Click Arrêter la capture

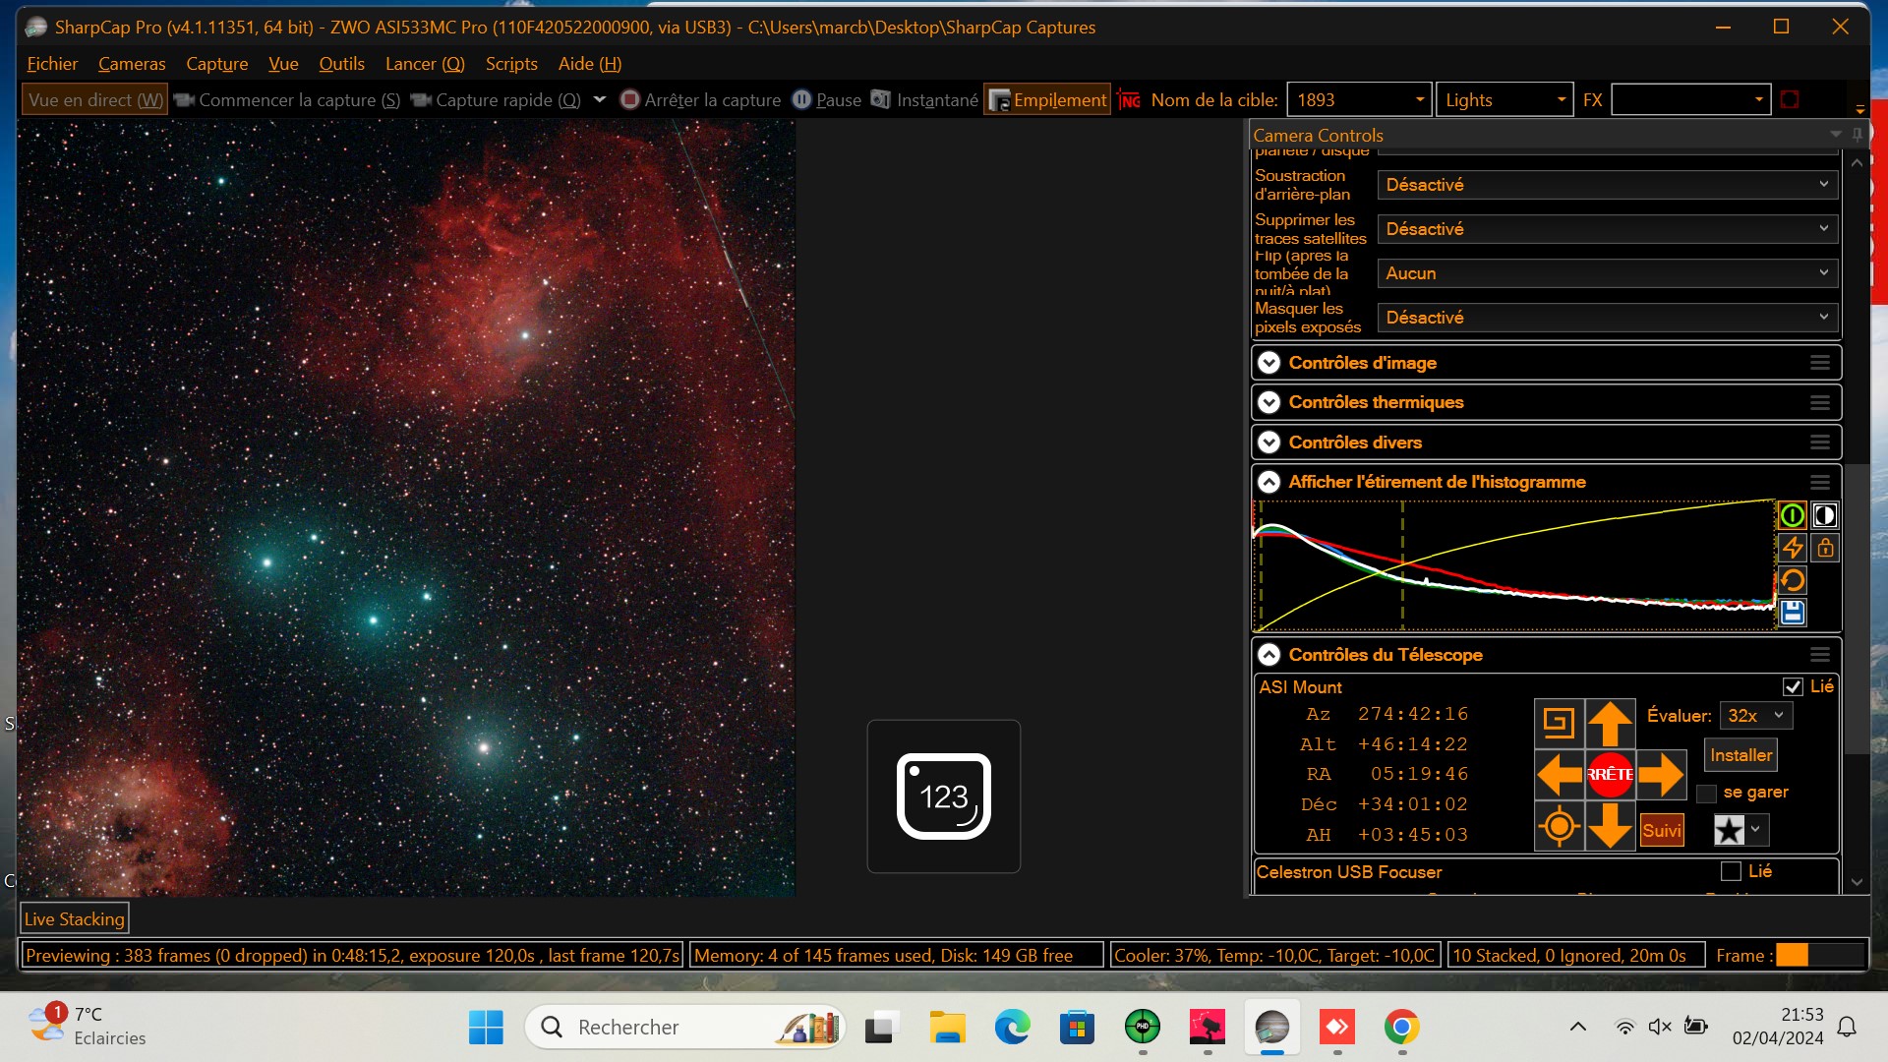(x=700, y=99)
